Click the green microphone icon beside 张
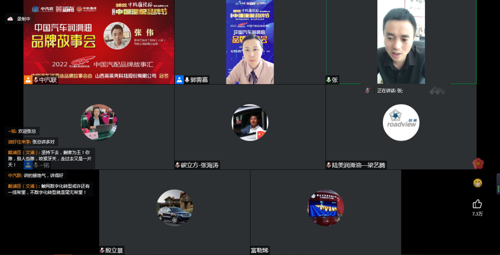Image resolution: width=500 pixels, height=255 pixels. [x=329, y=80]
